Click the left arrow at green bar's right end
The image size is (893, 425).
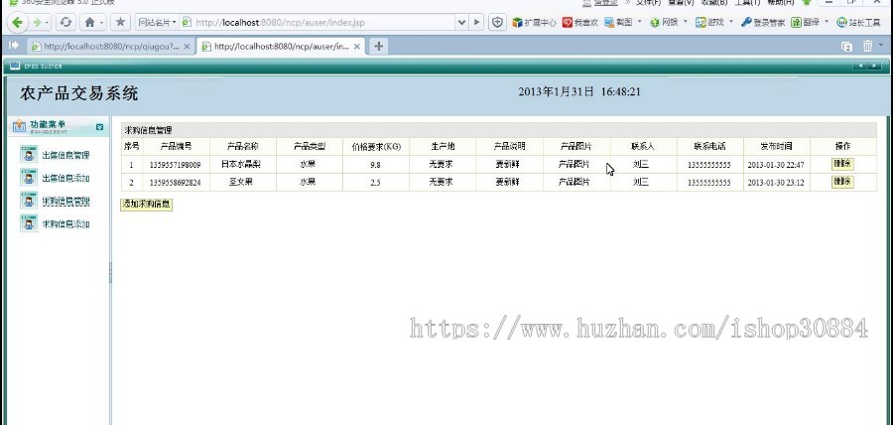(x=860, y=67)
